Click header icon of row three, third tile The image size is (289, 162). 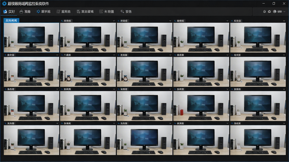(119, 89)
